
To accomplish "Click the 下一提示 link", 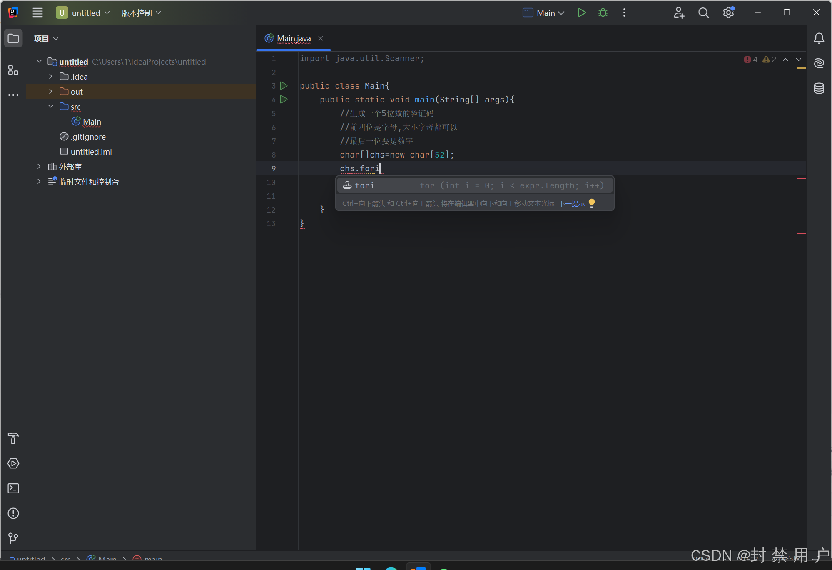I will click(571, 203).
